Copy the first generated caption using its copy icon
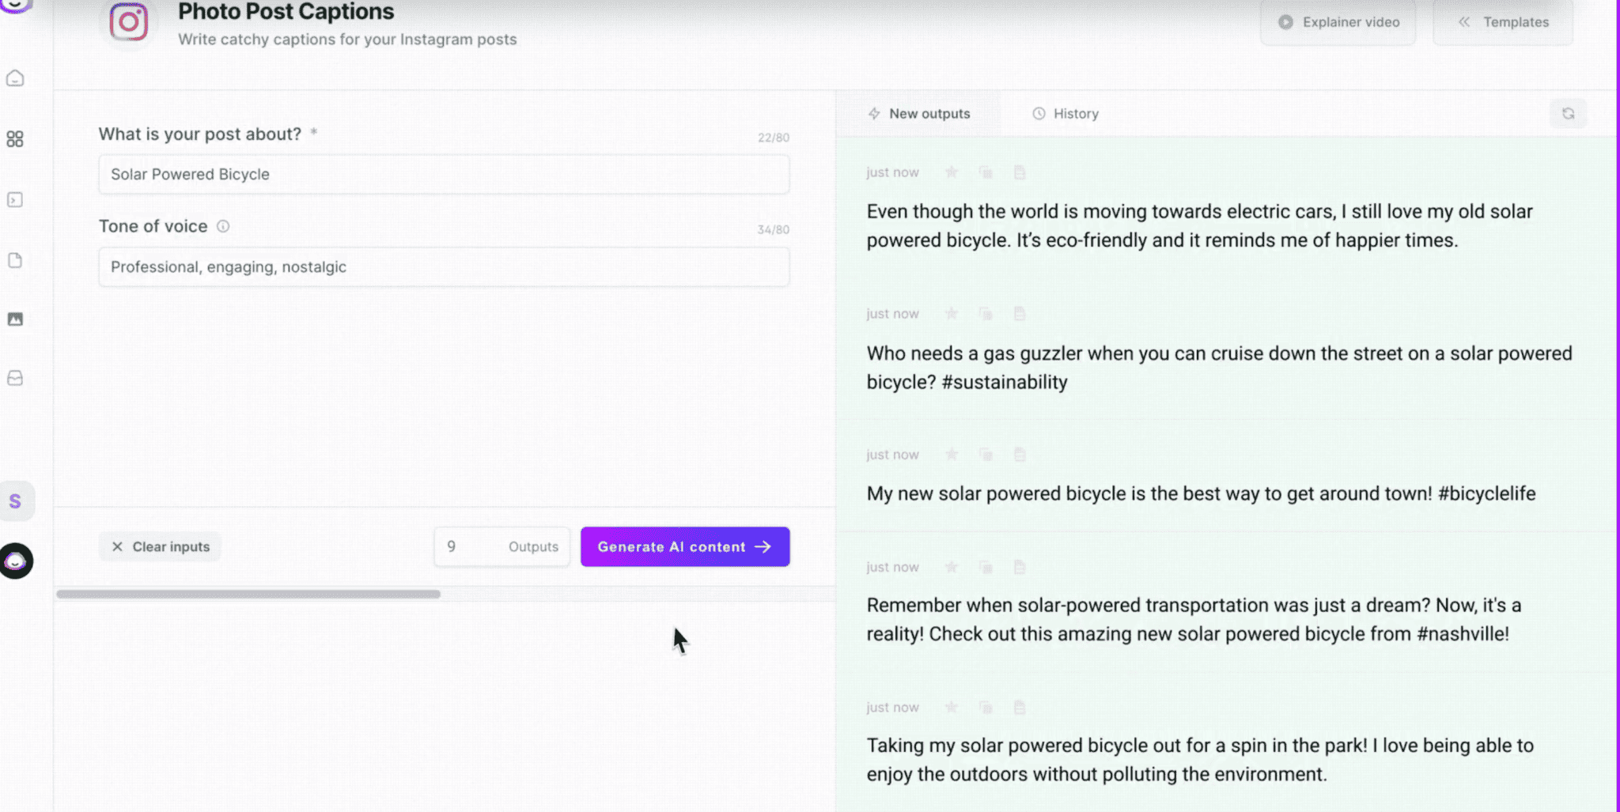 [x=986, y=172]
